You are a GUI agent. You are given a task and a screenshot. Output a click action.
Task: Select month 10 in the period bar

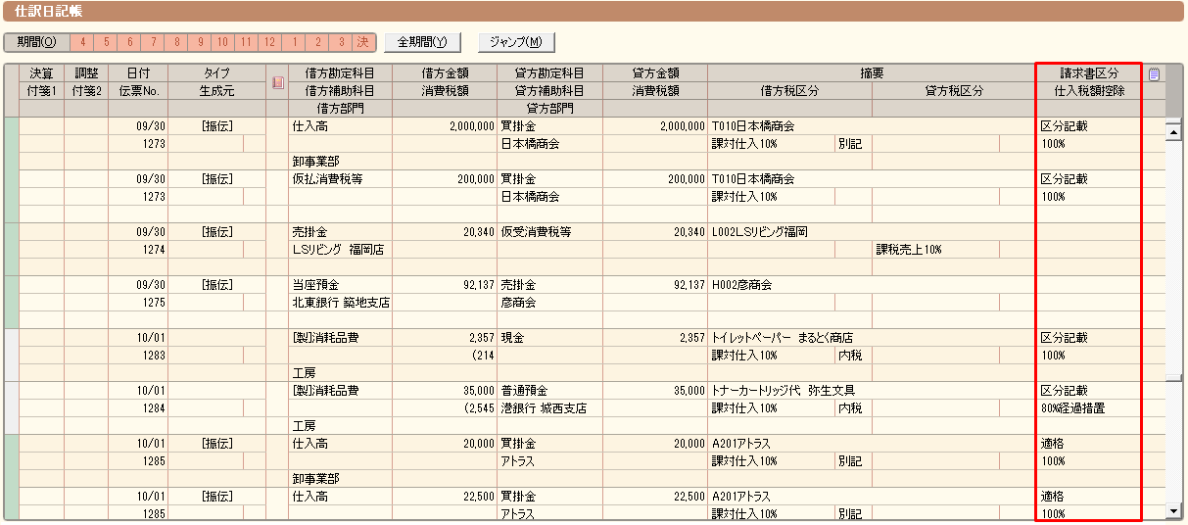pyautogui.click(x=223, y=42)
